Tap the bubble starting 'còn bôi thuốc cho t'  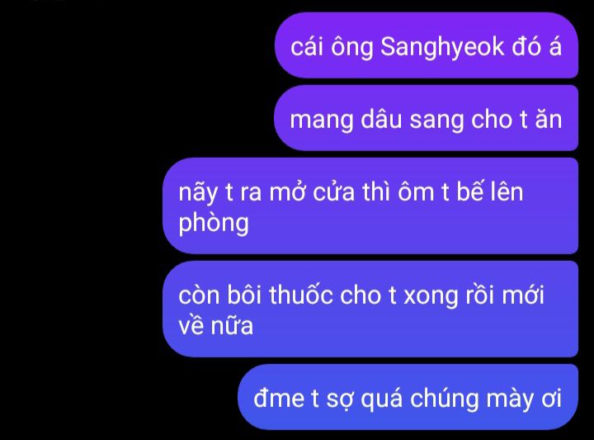tap(370, 310)
